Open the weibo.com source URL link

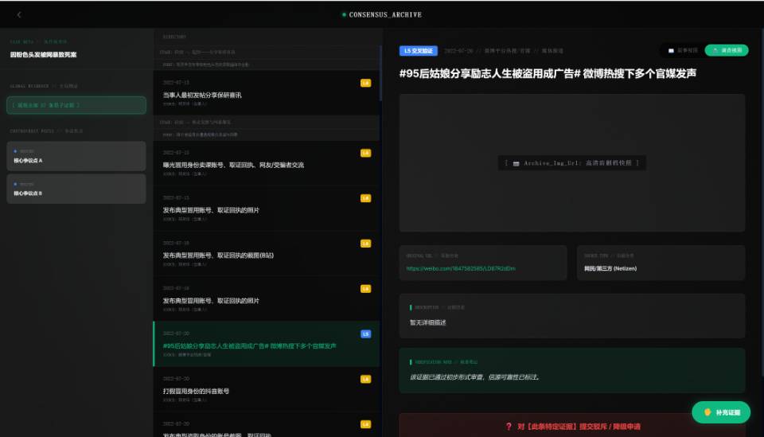[461, 268]
